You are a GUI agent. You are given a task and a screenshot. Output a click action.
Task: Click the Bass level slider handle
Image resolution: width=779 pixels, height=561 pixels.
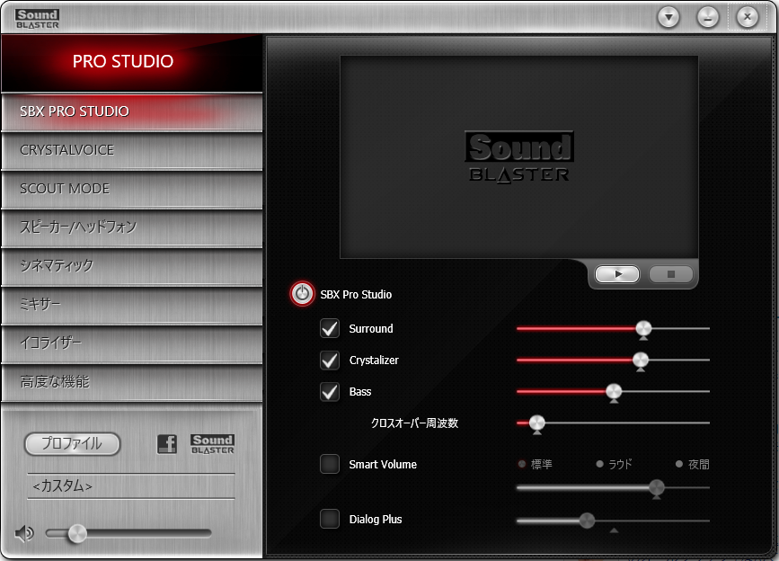(x=614, y=392)
